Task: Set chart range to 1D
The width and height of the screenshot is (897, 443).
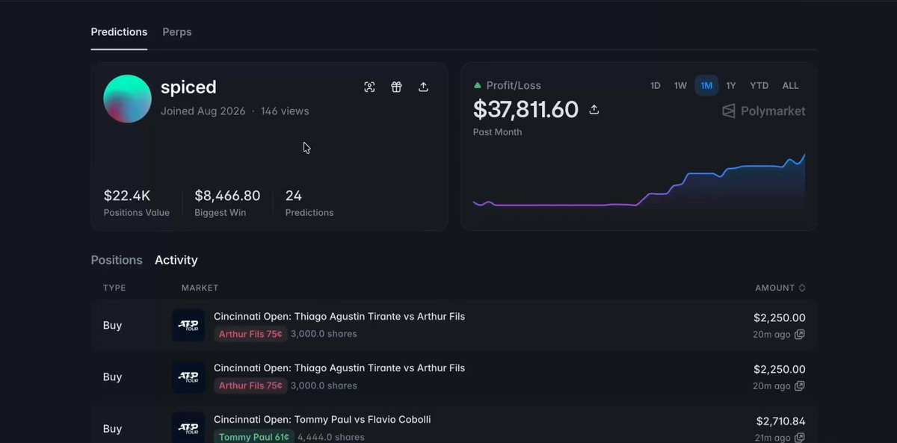Action: pos(656,86)
